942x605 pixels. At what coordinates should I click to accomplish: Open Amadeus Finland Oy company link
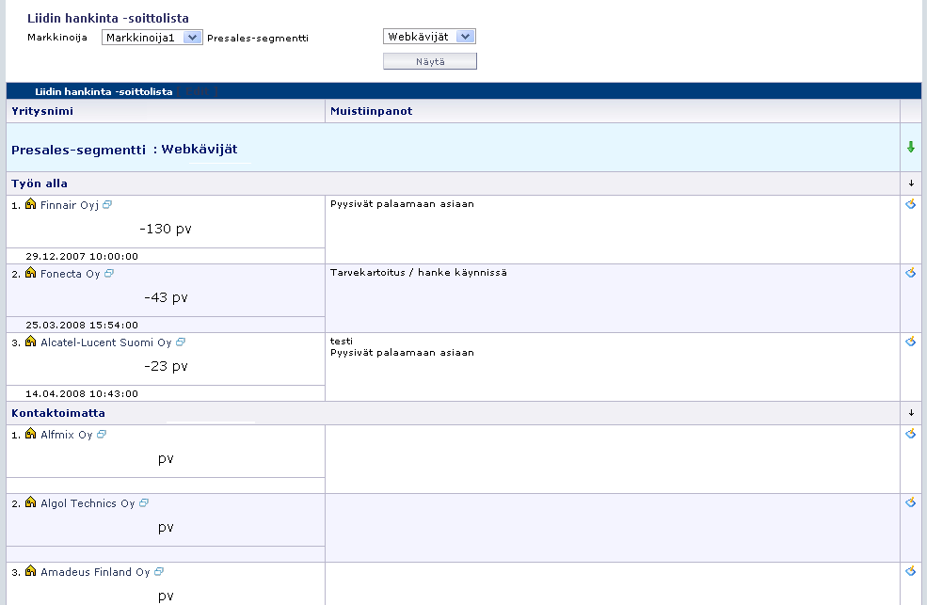pos(95,572)
